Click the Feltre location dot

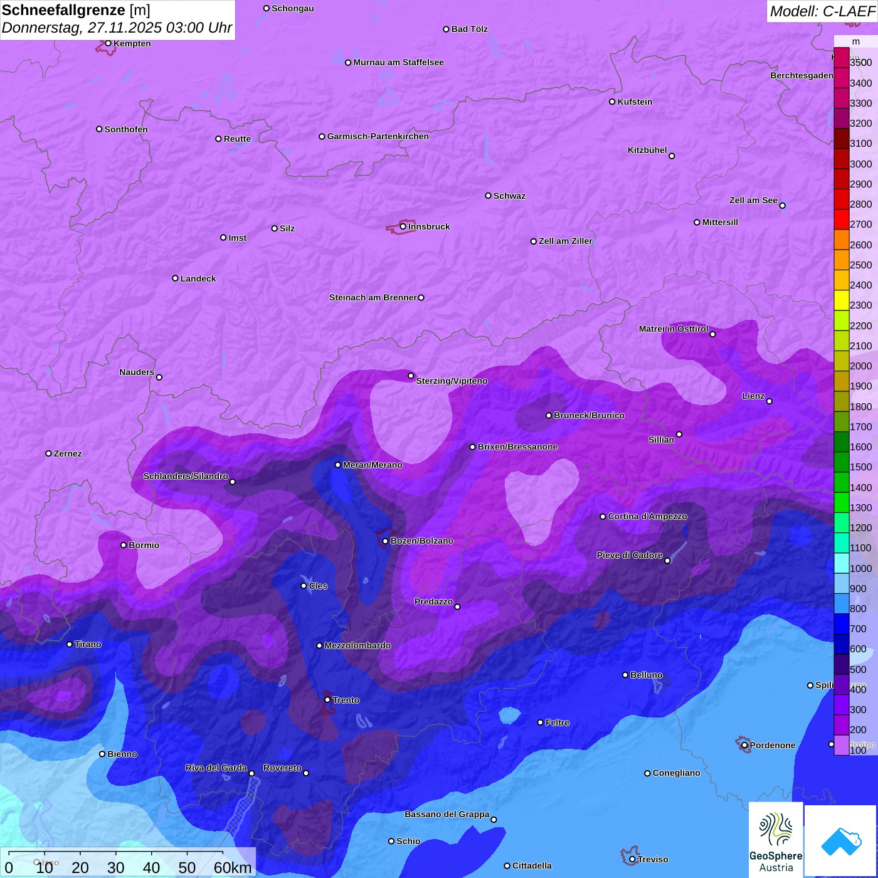(541, 722)
